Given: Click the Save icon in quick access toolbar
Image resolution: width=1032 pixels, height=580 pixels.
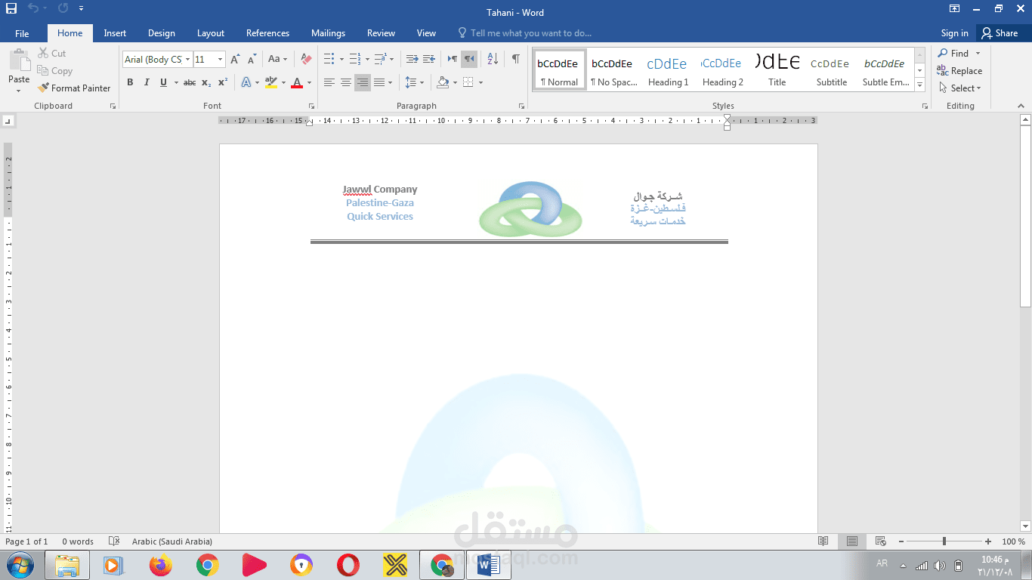Looking at the screenshot, I should click(x=11, y=8).
